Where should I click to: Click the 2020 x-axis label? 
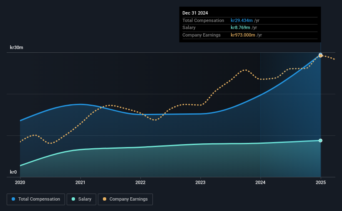click(20, 182)
